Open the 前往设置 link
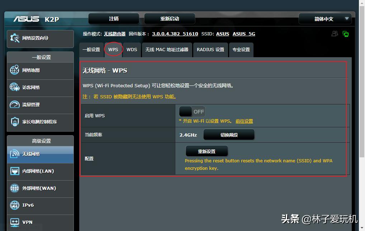This screenshot has width=365, height=231. point(244,121)
